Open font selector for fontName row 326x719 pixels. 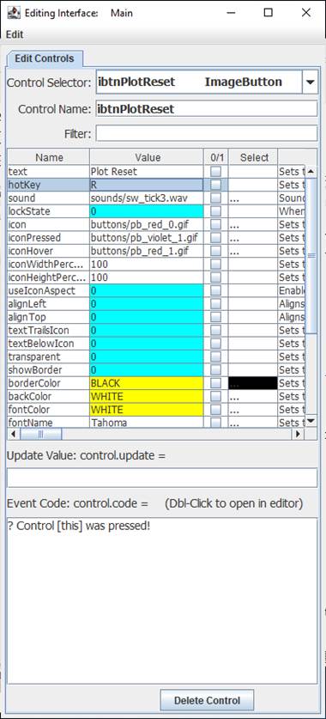253,423
